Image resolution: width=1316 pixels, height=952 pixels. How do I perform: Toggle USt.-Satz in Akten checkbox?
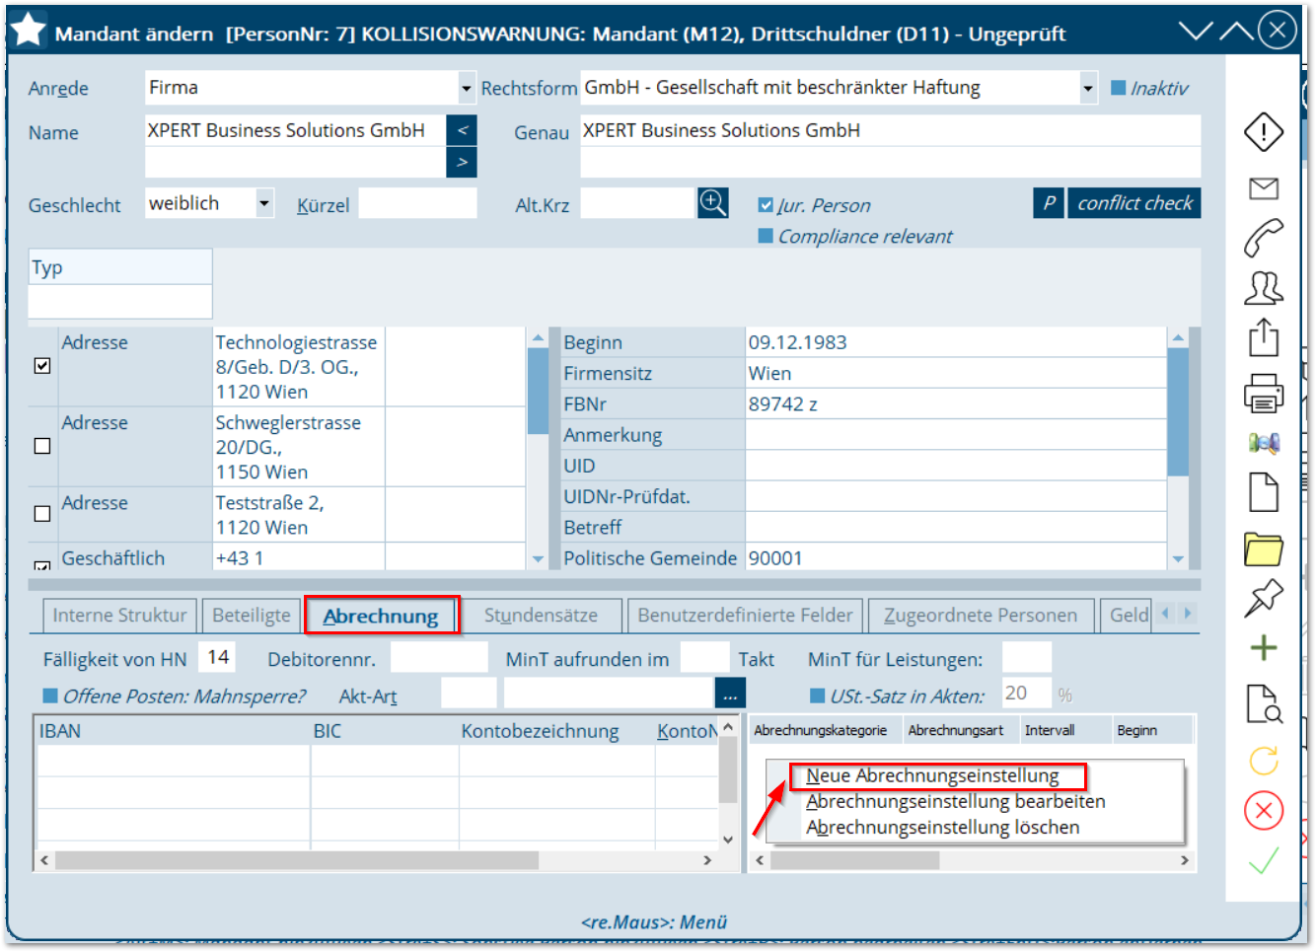[818, 696]
